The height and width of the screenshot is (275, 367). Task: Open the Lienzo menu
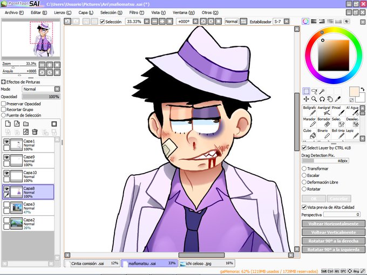[x=63, y=12]
